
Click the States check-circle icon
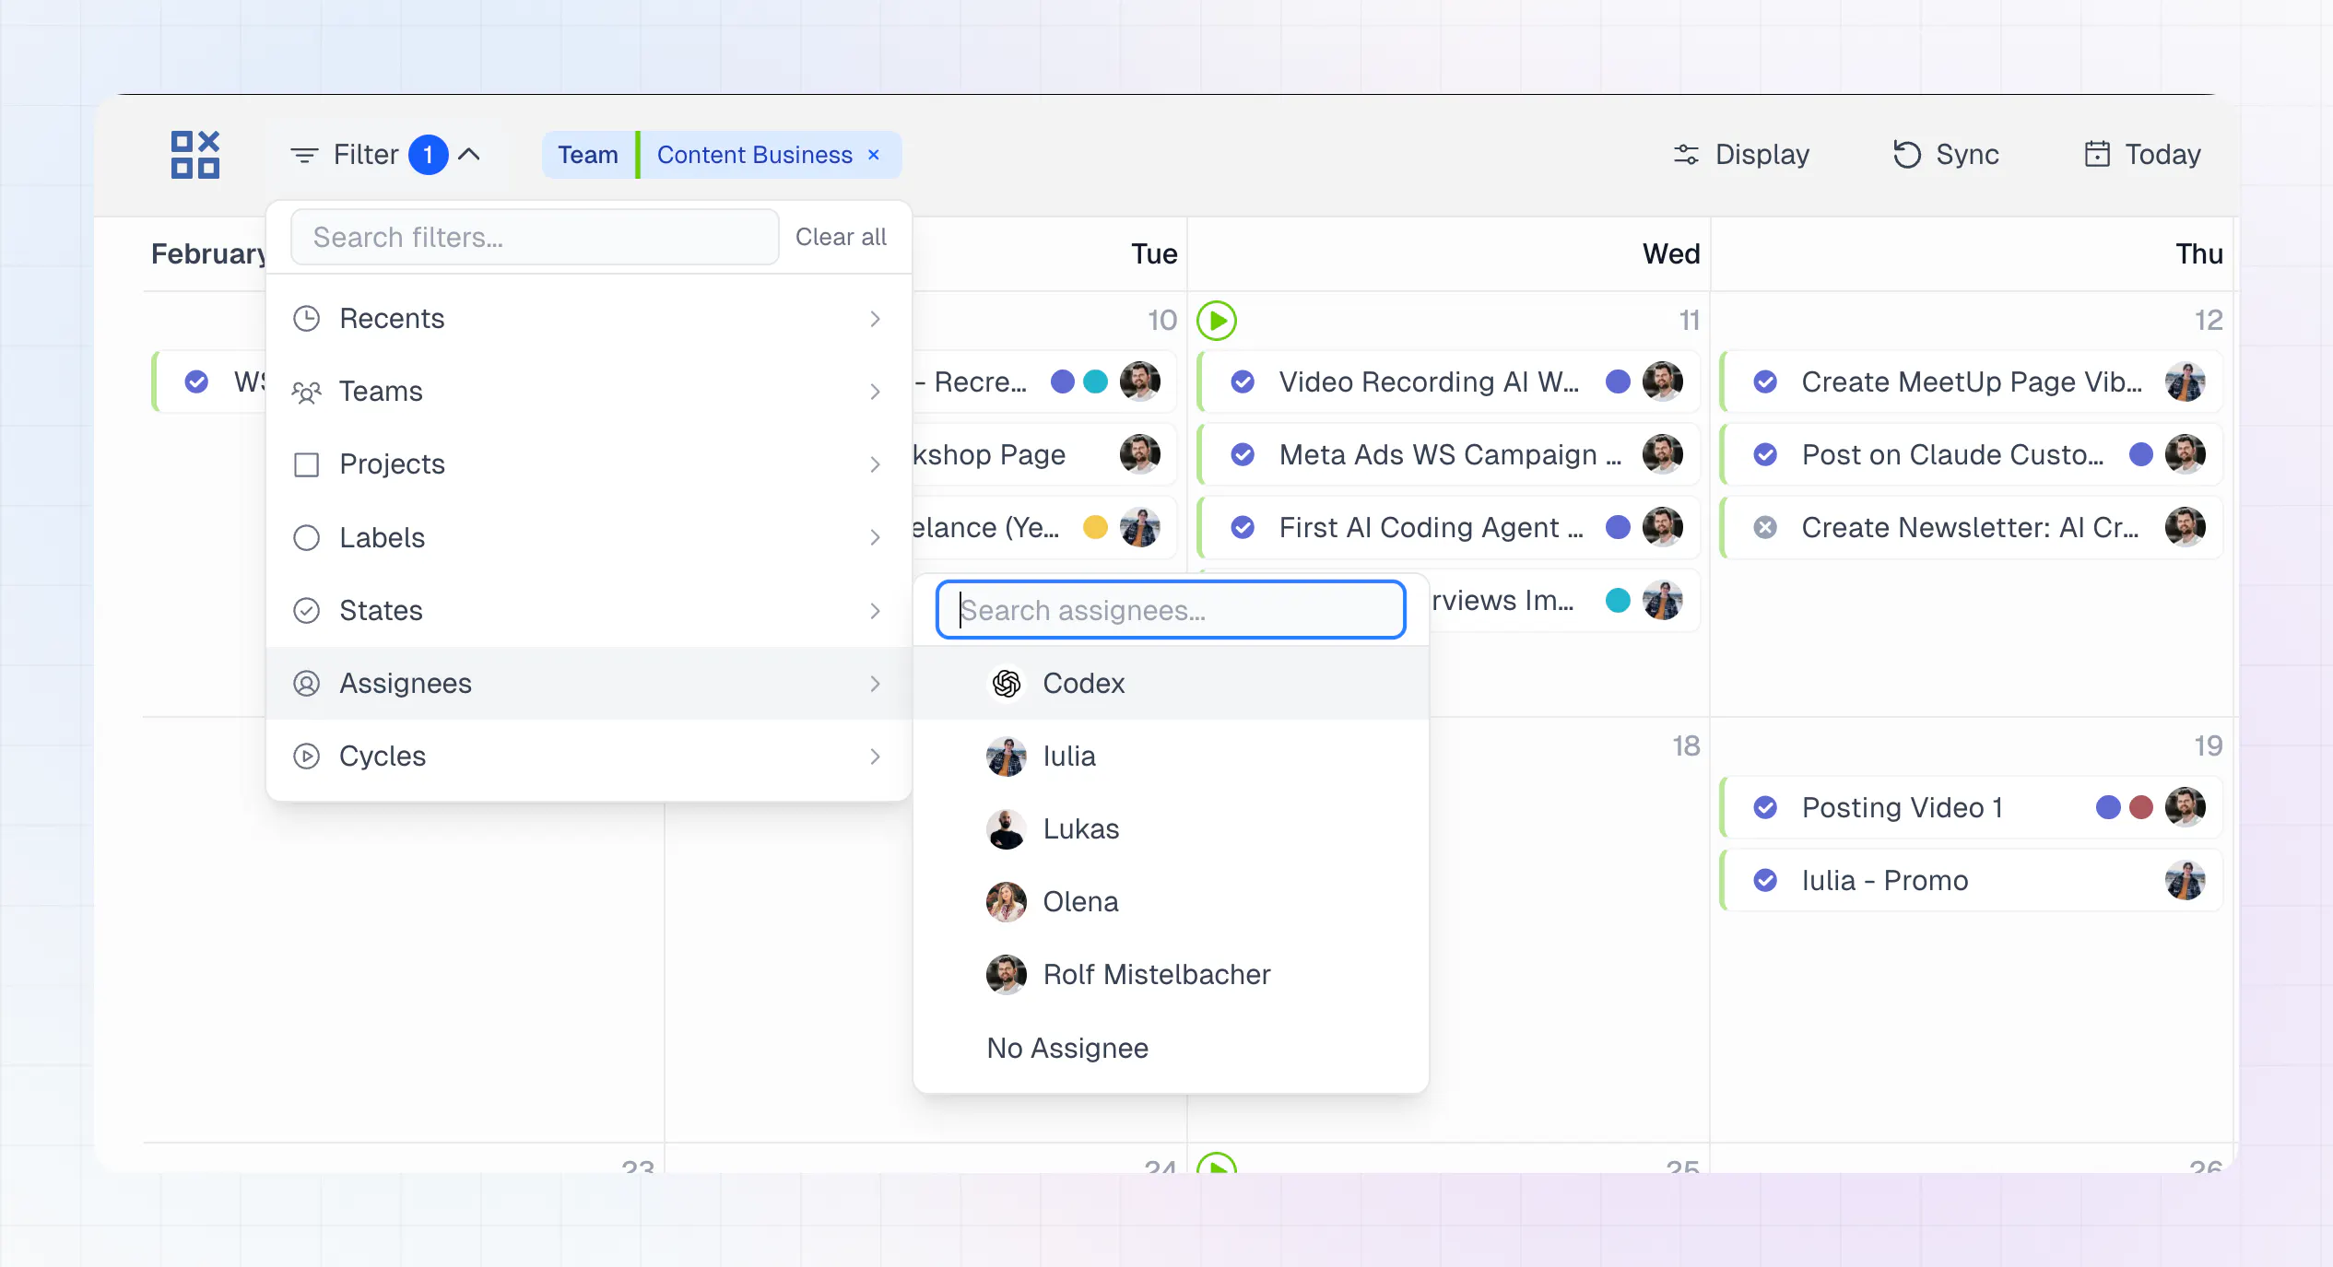point(306,610)
